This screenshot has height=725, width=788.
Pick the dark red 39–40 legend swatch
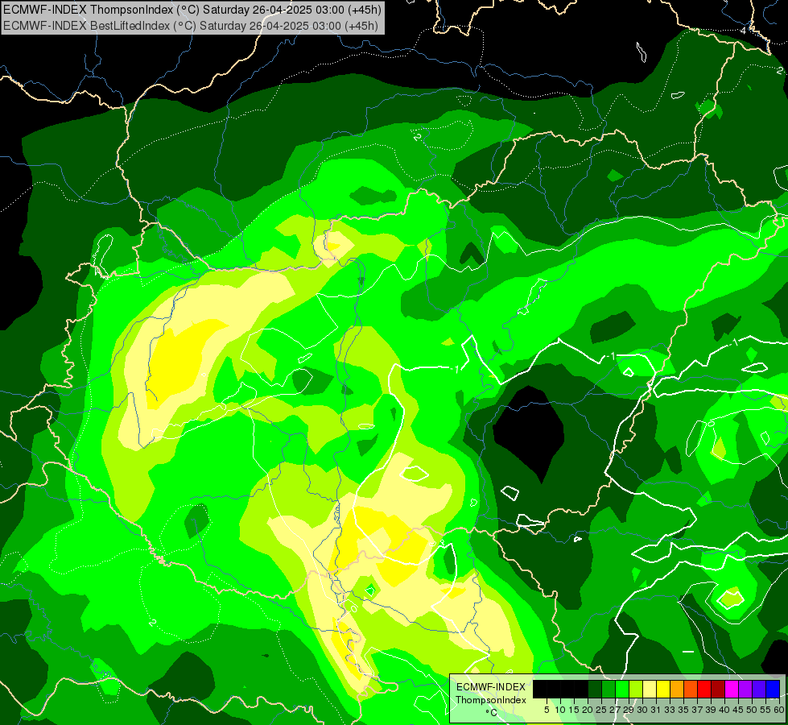(x=718, y=690)
